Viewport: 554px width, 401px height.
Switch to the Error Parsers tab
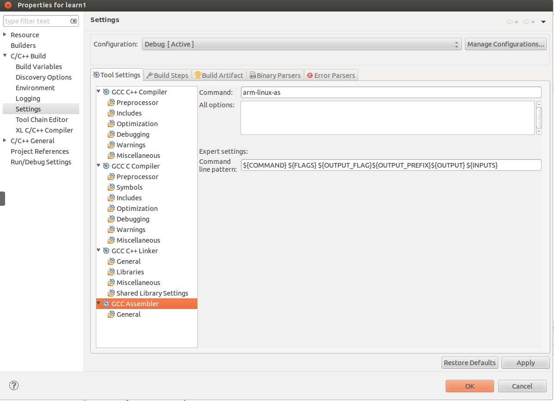pos(331,75)
